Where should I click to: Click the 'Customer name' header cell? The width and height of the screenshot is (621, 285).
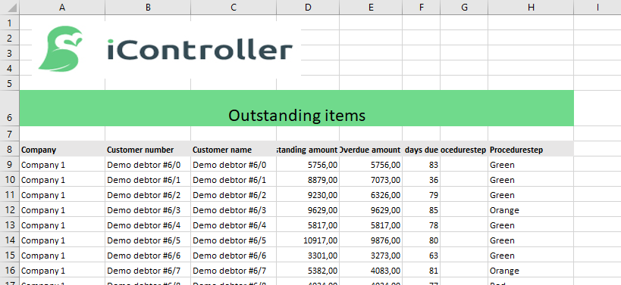(234, 149)
